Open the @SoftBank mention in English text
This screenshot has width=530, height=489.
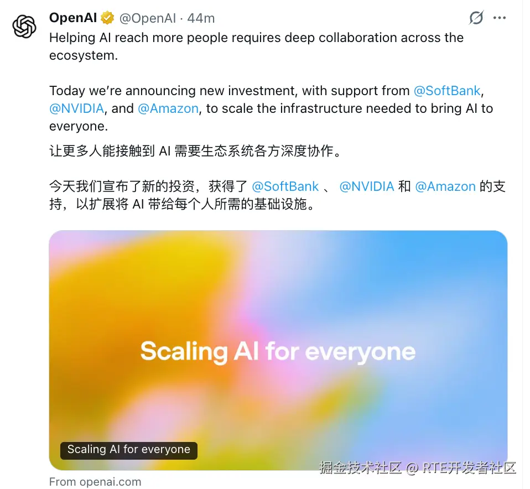click(x=447, y=91)
